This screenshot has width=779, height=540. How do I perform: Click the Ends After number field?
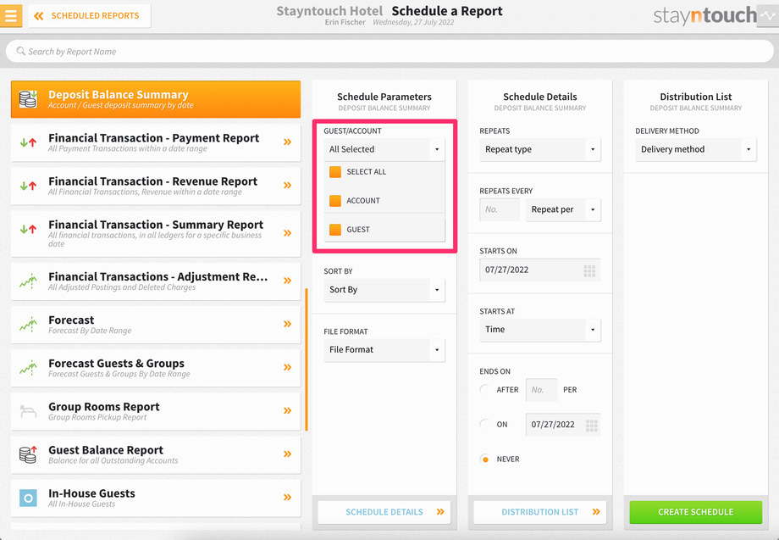tap(541, 390)
